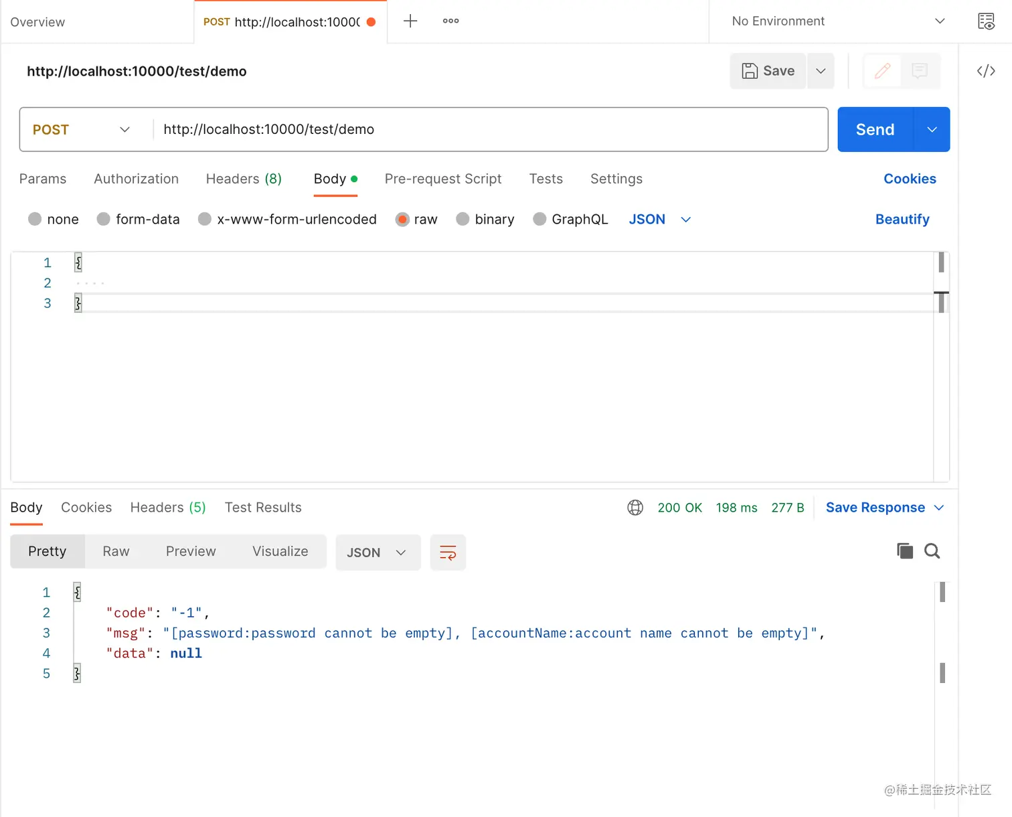The height and width of the screenshot is (817, 1012).
Task: Open the code snippet panel icon
Action: click(986, 71)
